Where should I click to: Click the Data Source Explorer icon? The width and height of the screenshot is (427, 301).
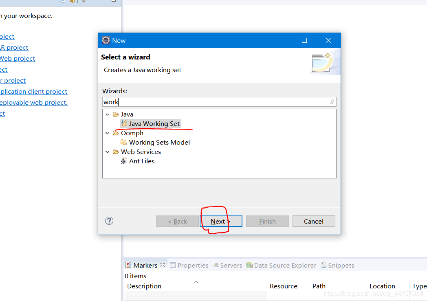coord(249,265)
